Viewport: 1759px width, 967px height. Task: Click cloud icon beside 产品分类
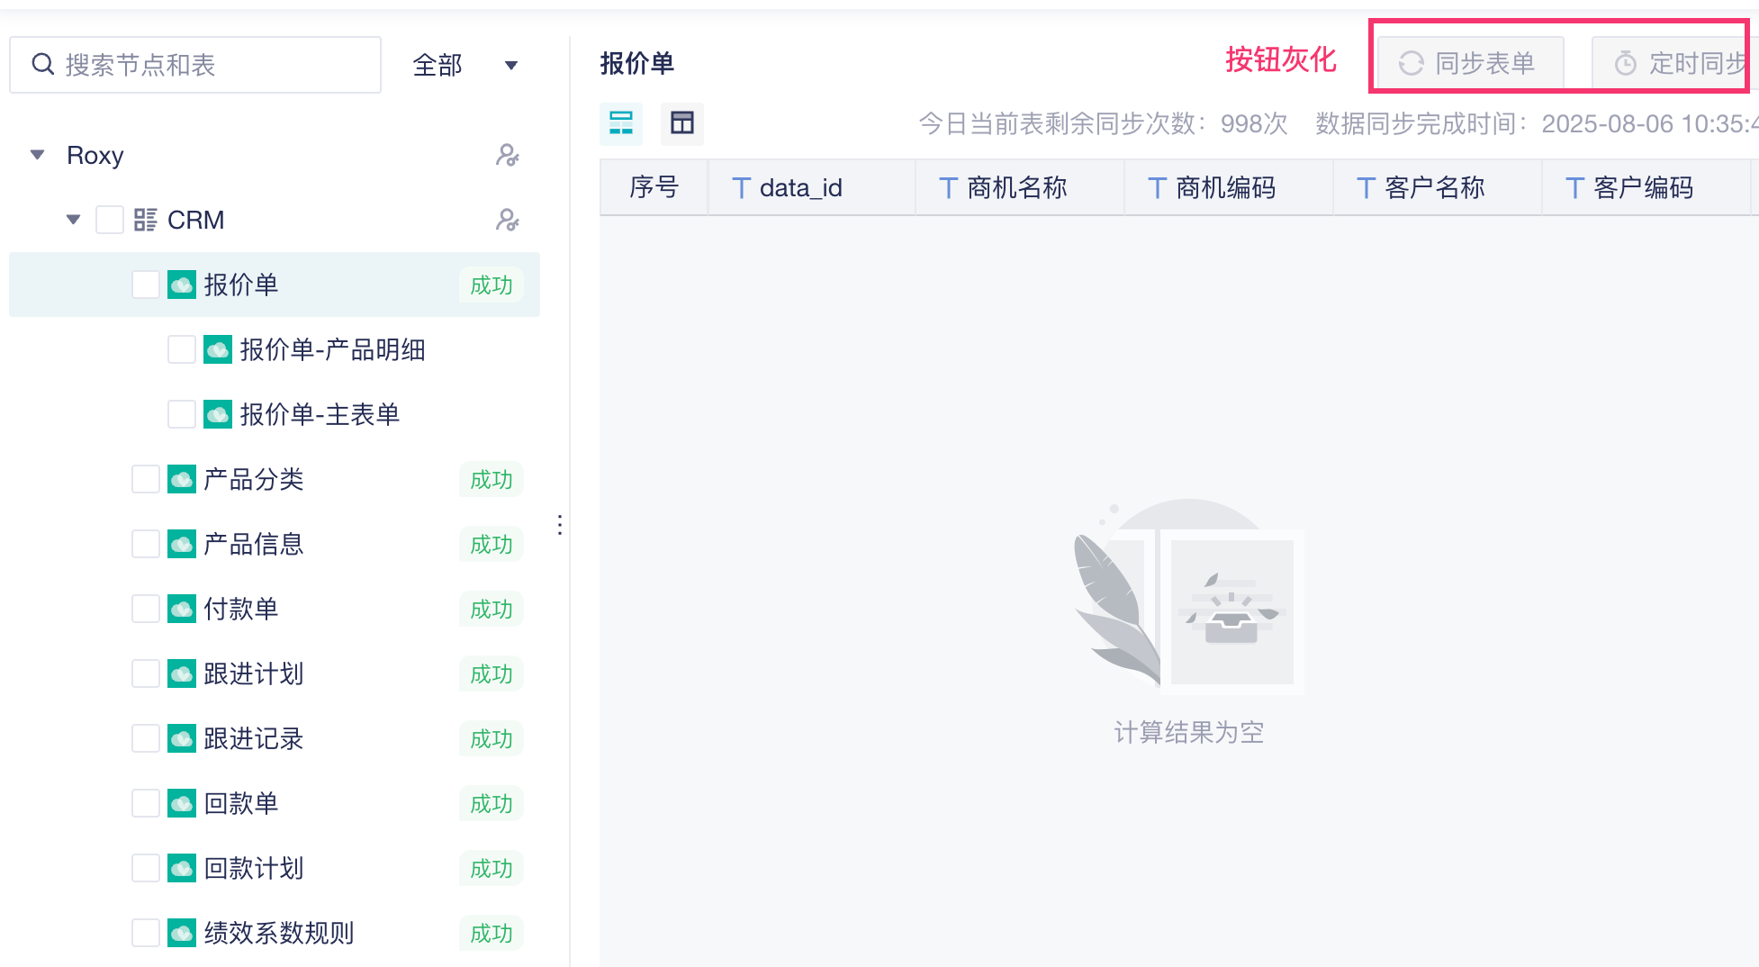[182, 479]
